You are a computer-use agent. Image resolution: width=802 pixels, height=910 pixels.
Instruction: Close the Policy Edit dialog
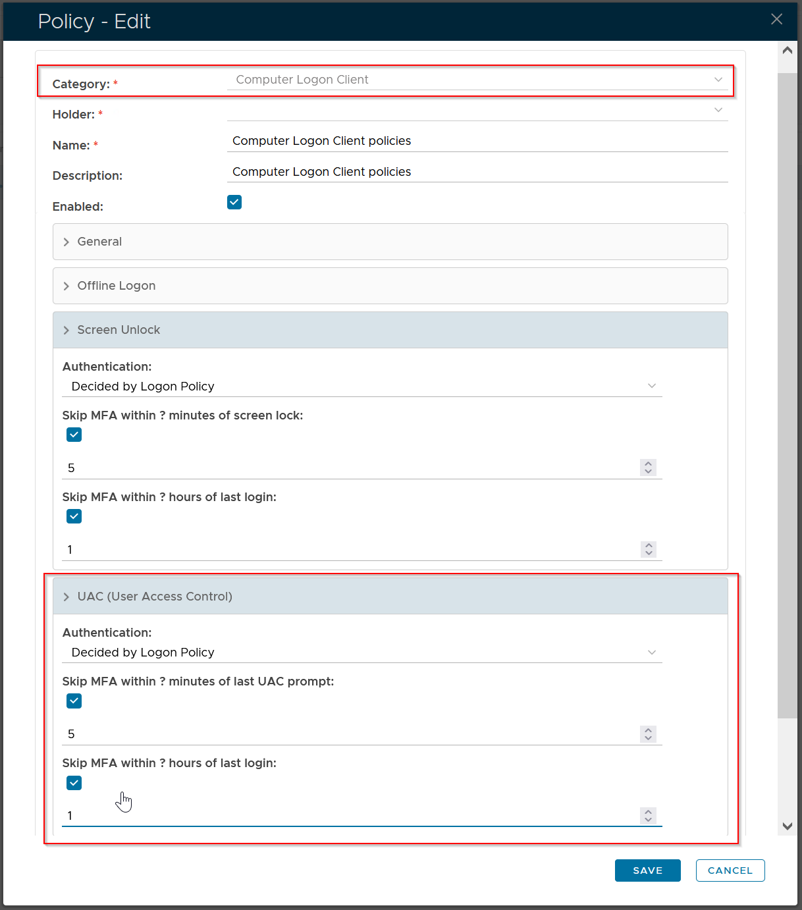click(x=776, y=19)
